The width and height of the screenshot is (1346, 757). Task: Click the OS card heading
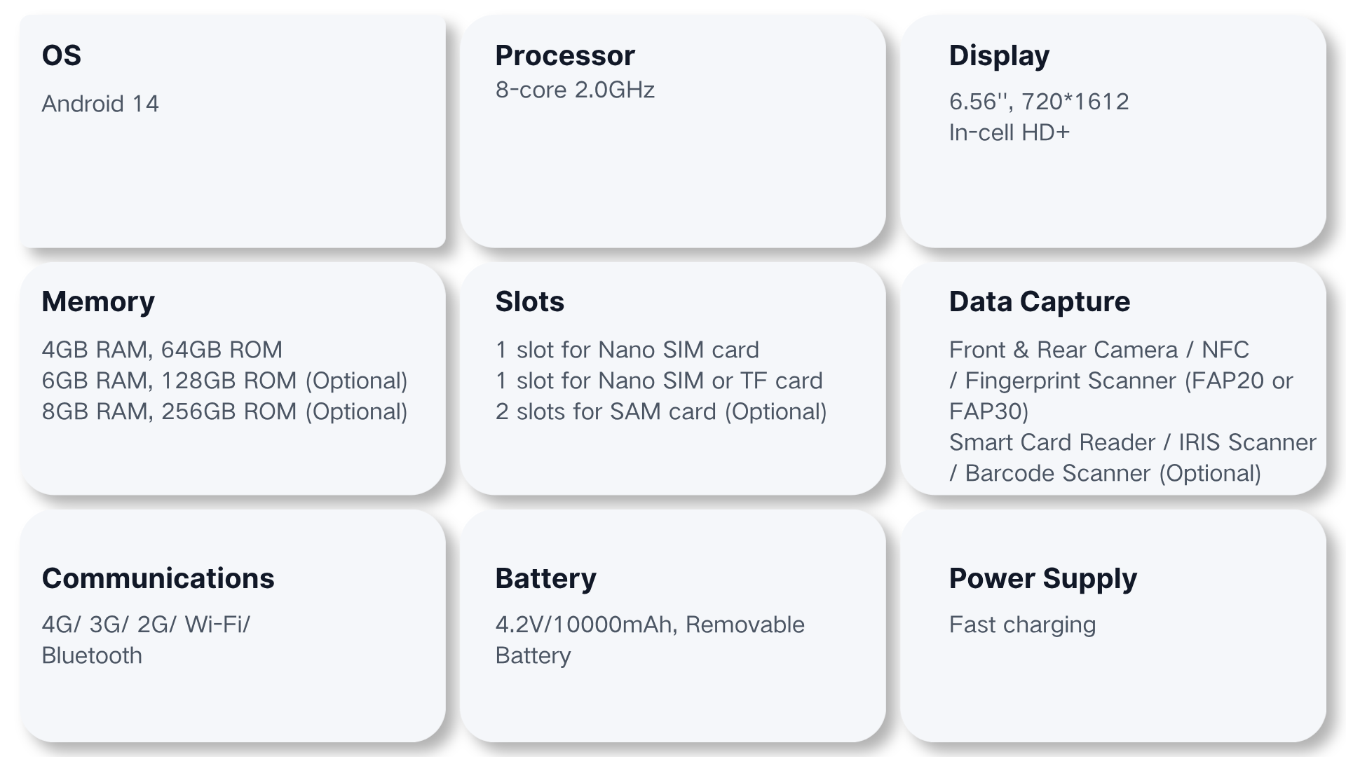tap(62, 55)
